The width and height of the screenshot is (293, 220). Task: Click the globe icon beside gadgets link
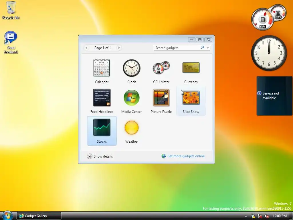coord(164,156)
